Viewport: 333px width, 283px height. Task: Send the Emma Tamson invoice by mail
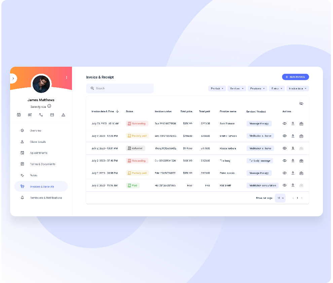pos(301,136)
